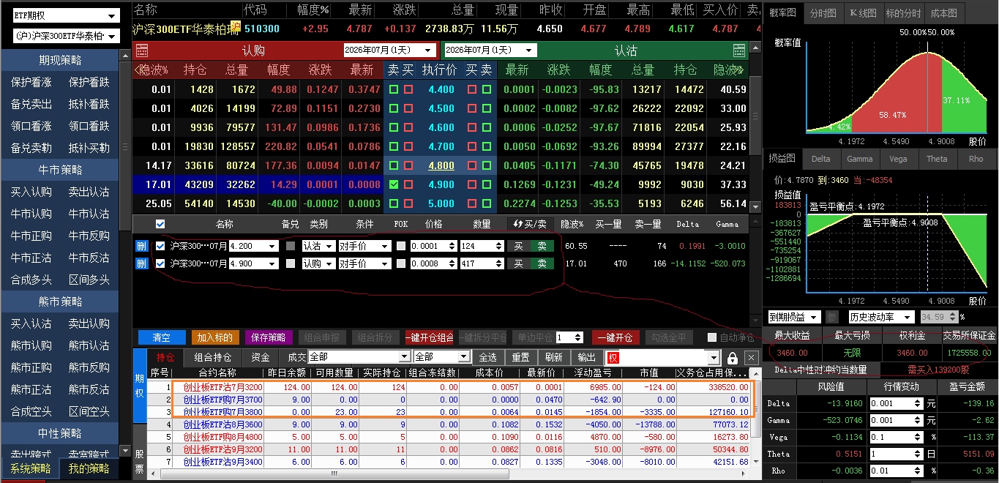The width and height of the screenshot is (999, 483).
Task: Toggle 备兑 box on the 4.200 leg
Action: [291, 246]
